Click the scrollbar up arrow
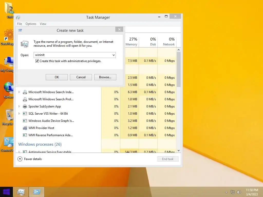Screen dimensions: 263x197 tap(179, 50)
